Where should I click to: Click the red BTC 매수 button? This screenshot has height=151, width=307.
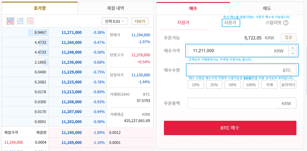point(230,128)
